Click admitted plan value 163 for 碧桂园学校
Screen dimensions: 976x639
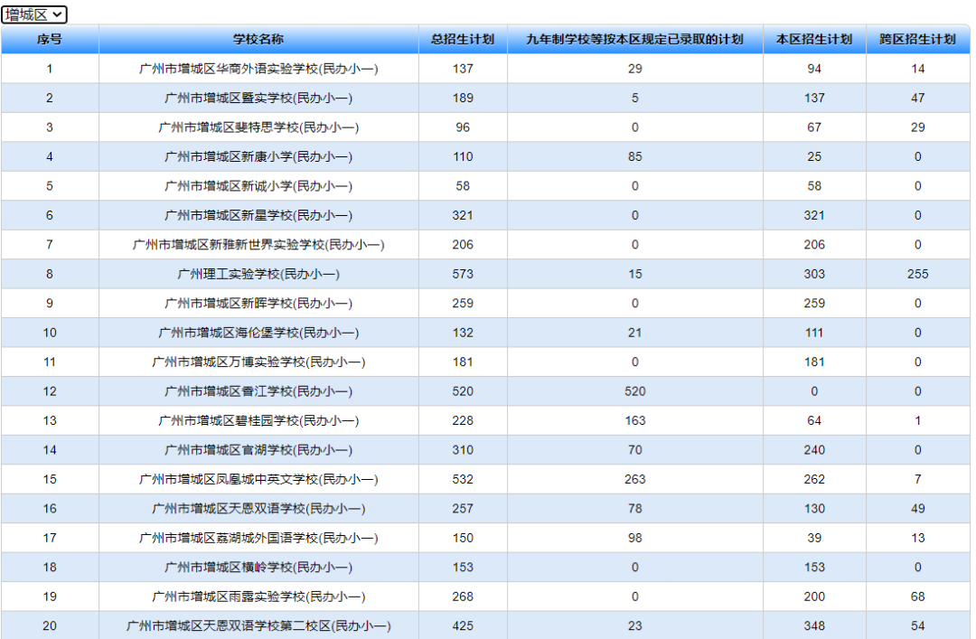tap(635, 420)
